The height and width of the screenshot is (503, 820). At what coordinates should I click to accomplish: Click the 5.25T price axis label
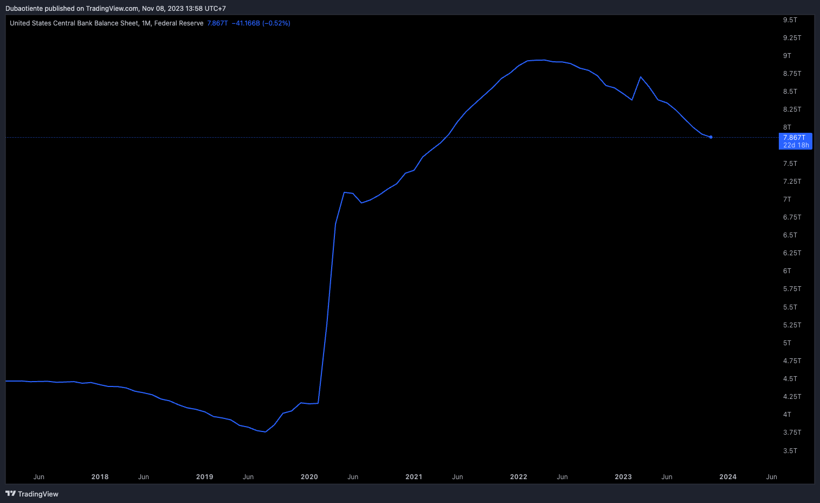click(792, 325)
